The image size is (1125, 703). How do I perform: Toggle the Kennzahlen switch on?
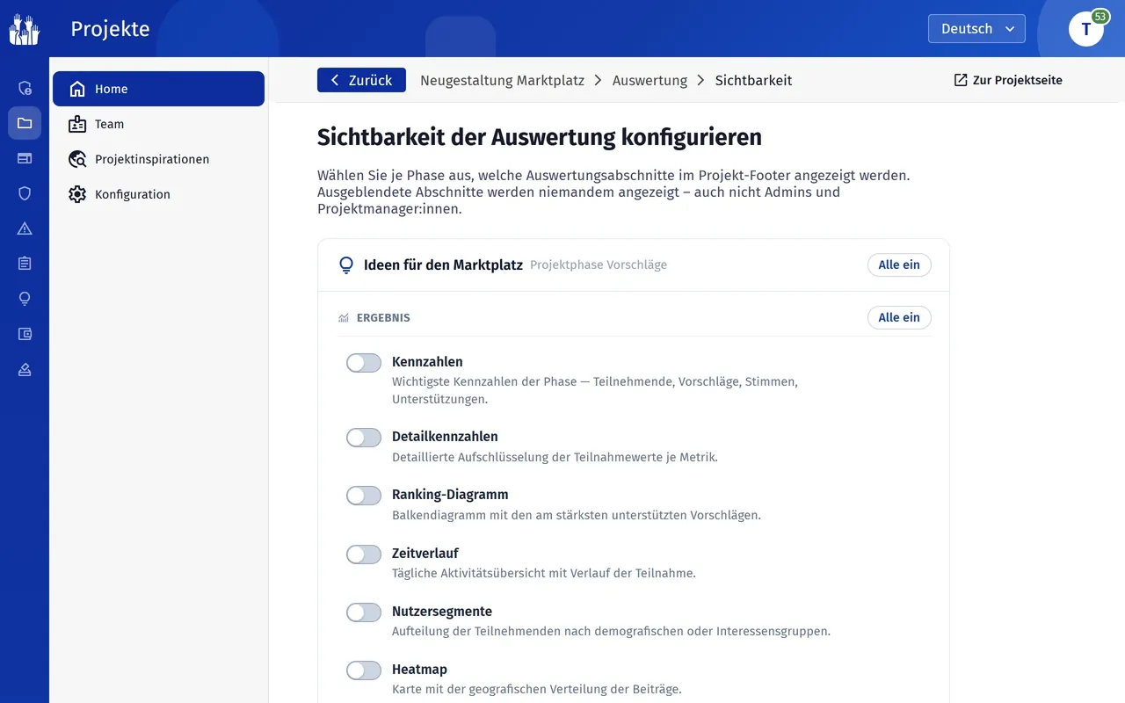click(x=364, y=363)
